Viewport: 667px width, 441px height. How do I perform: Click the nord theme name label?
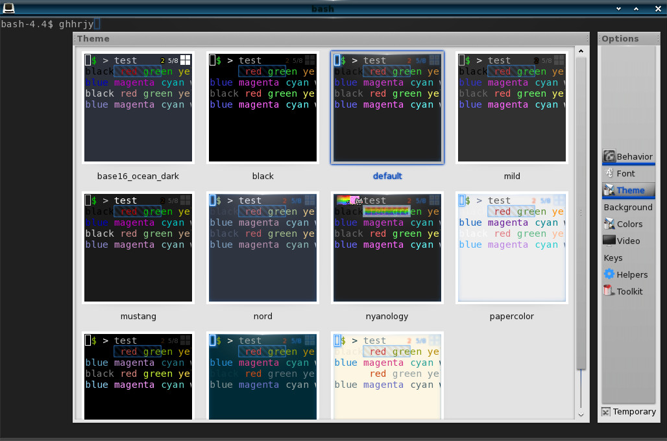pos(263,316)
